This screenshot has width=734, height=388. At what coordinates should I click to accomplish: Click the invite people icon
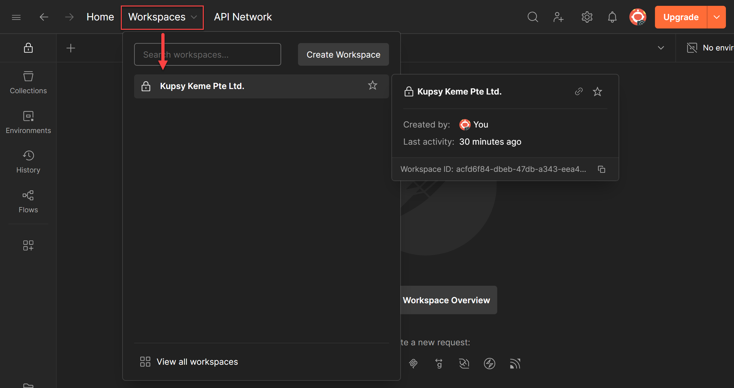click(558, 17)
